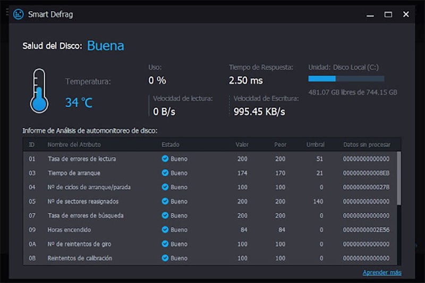Click the ID column header
The height and width of the screenshot is (283, 425).
point(32,144)
